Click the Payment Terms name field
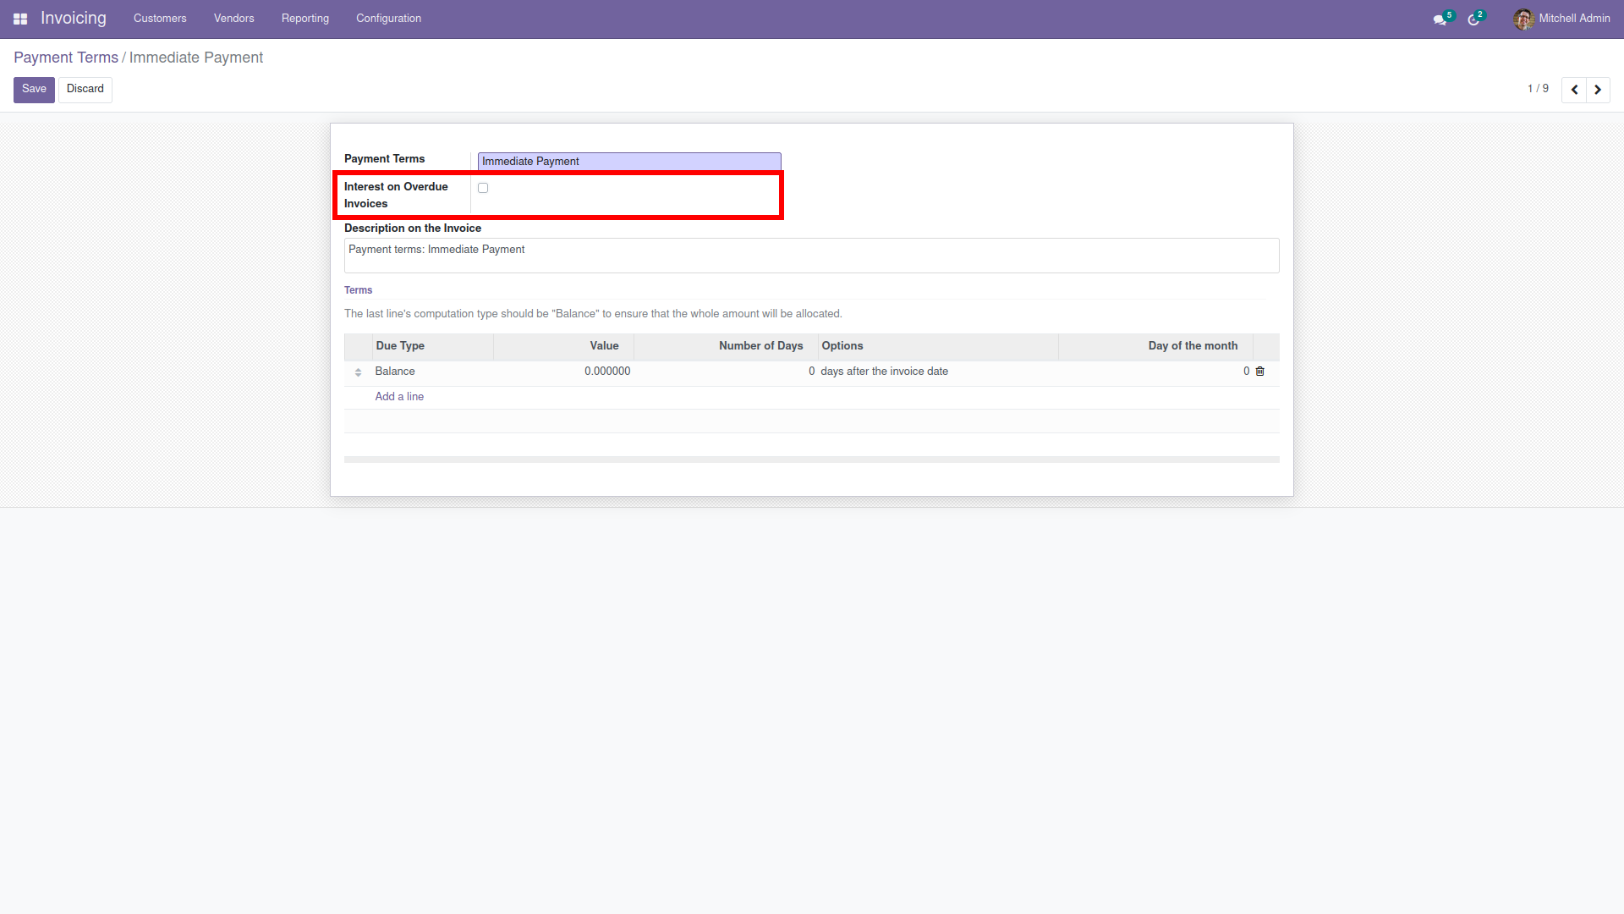1624x914 pixels. click(x=628, y=162)
